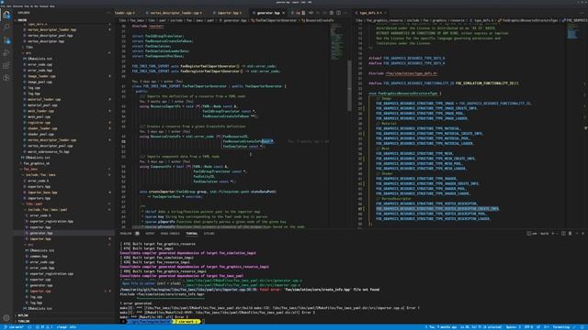
Task: Select the type_defs.h tab in right editor
Action: point(368,13)
